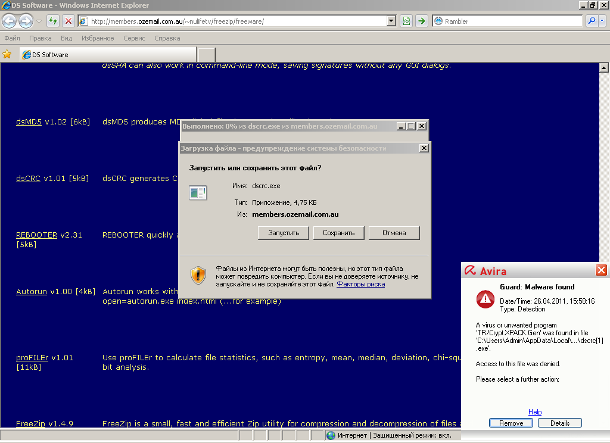Viewport: 610px width, 443px height.
Task: Click the green Refresh page icon
Action: [x=53, y=21]
